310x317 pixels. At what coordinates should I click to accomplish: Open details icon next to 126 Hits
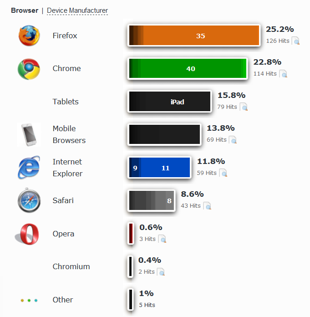(295, 41)
